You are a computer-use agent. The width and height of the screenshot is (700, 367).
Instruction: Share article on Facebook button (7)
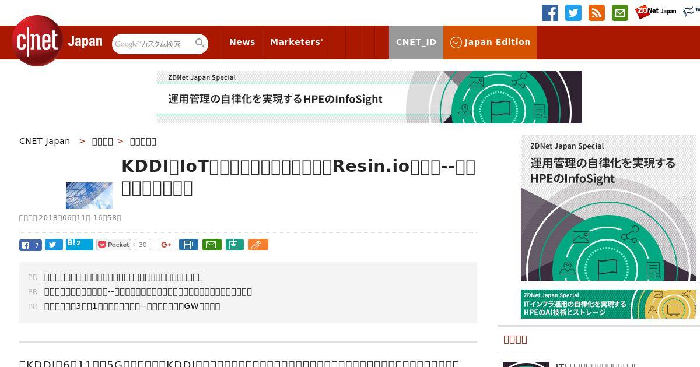point(30,245)
